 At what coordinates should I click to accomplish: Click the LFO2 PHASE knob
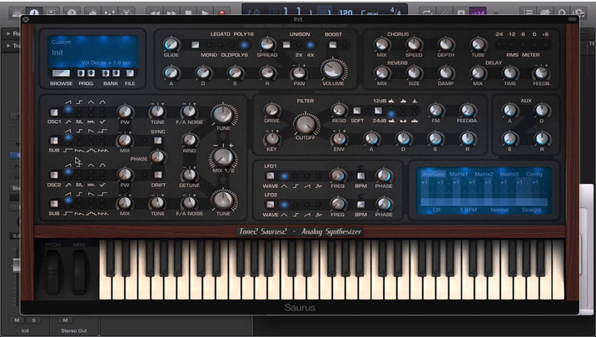coord(384,204)
